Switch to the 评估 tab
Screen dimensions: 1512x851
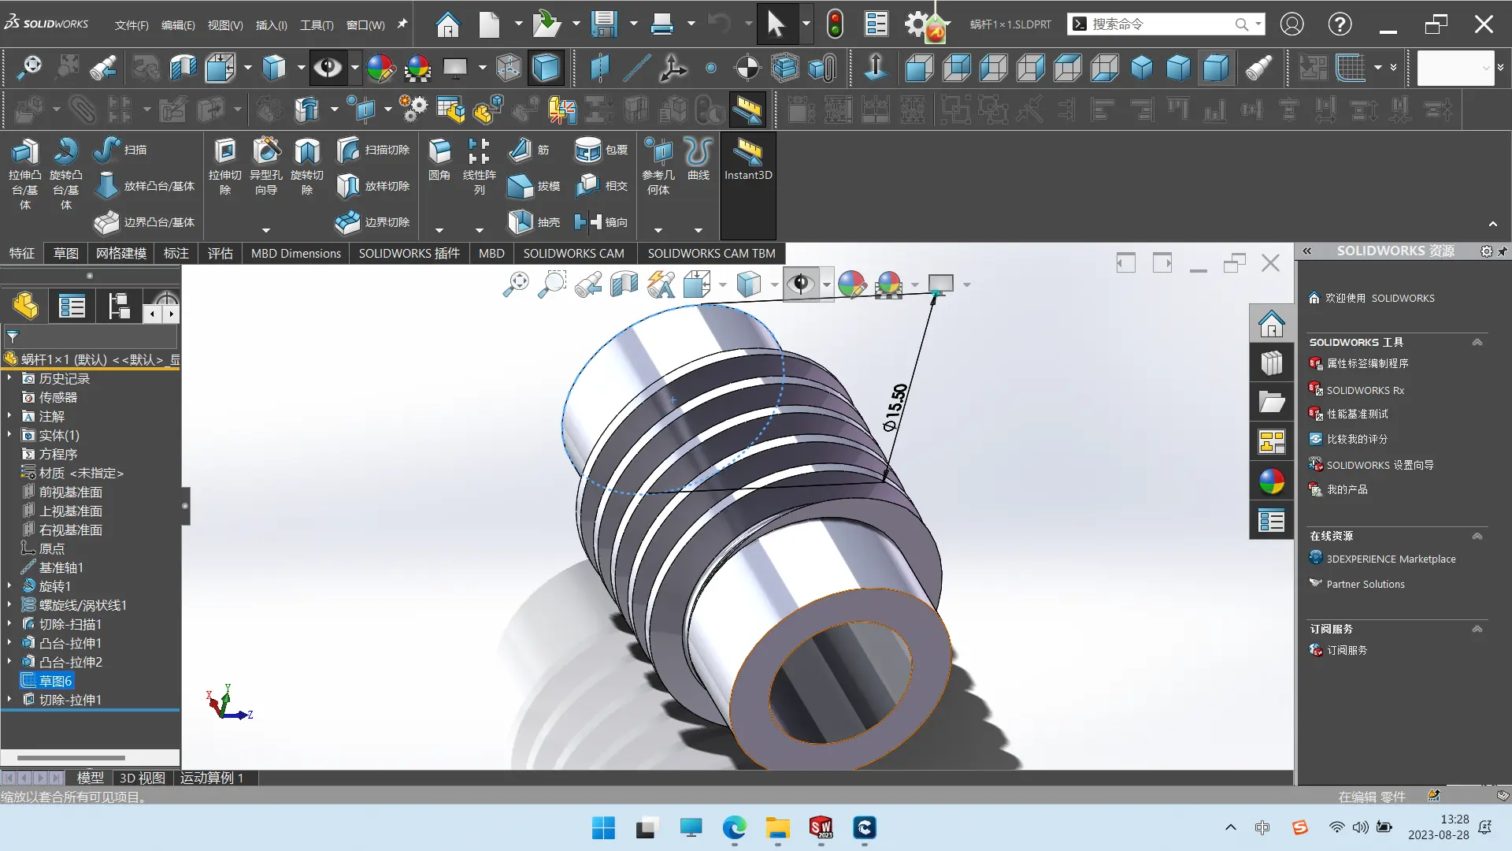(x=220, y=253)
